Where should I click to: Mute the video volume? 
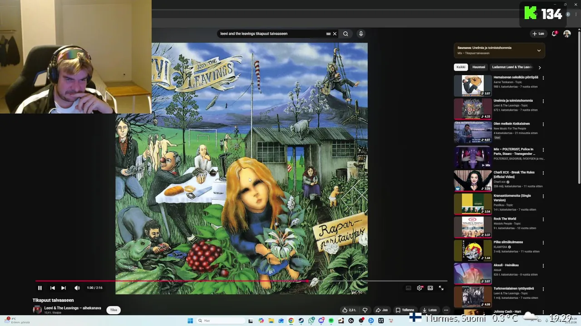click(77, 288)
